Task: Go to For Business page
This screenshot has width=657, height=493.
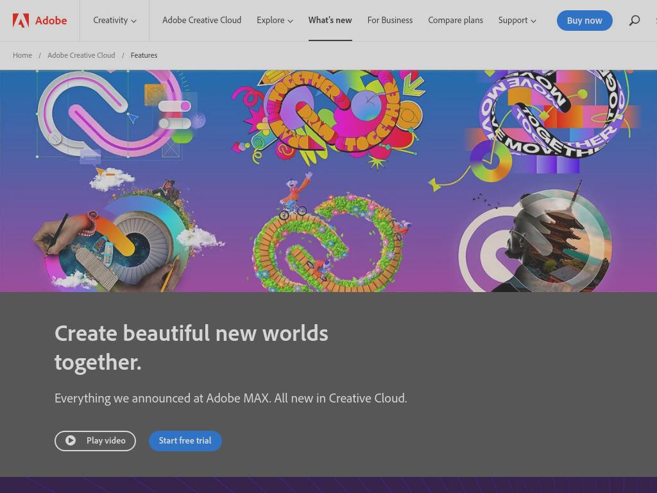Action: tap(389, 20)
